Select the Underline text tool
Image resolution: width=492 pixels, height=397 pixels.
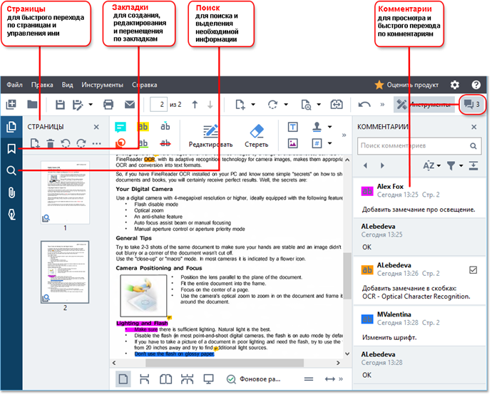coord(143,143)
